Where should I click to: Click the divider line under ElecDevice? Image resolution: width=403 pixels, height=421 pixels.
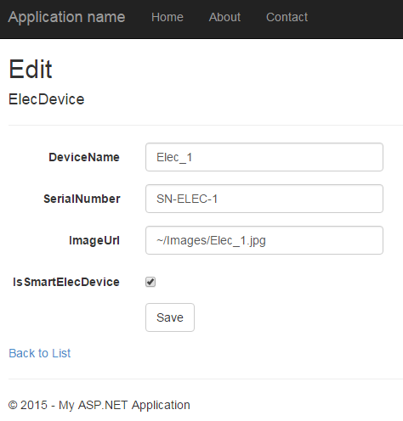pos(206,125)
